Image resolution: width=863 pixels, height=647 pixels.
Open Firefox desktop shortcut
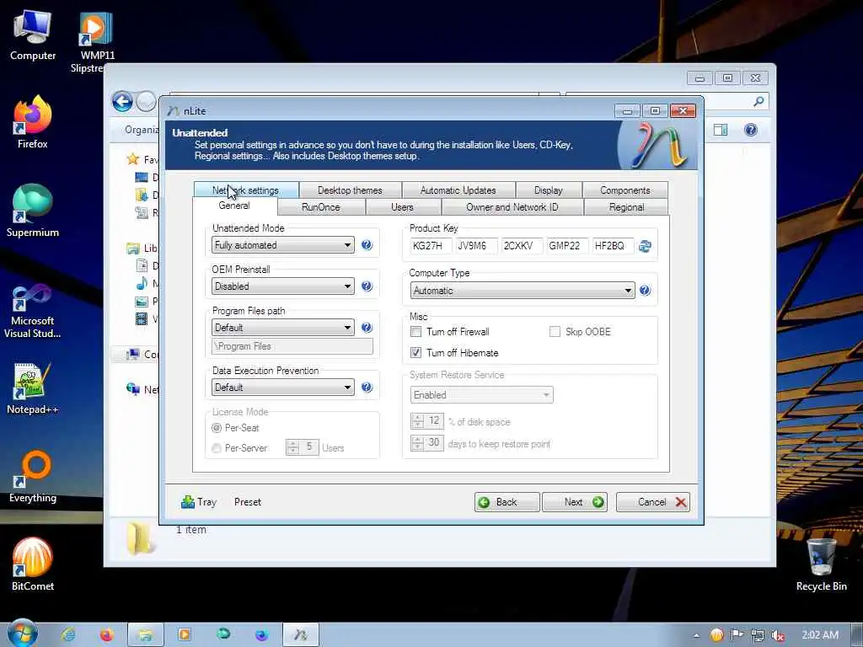tap(33, 122)
